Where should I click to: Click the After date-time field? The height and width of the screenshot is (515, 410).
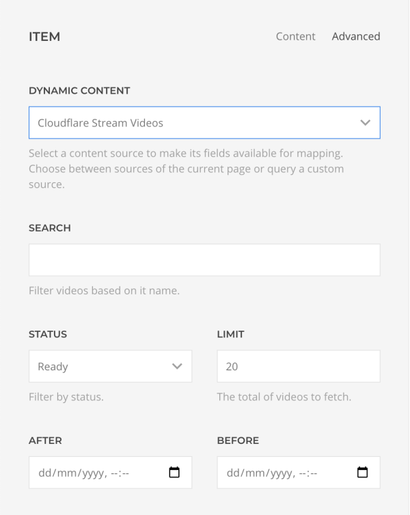(x=111, y=472)
